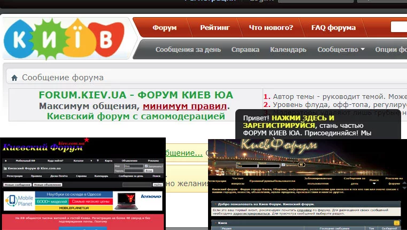The height and width of the screenshot is (230, 407).
Task: Click the lenovo logo in the banner
Action: point(151,196)
